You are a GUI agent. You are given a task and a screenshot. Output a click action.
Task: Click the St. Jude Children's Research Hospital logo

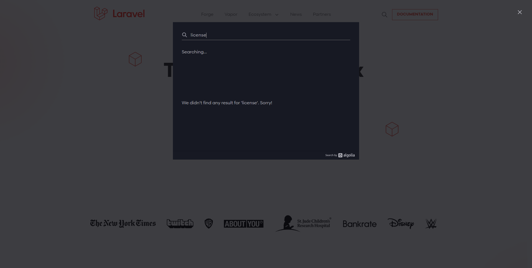(x=303, y=223)
